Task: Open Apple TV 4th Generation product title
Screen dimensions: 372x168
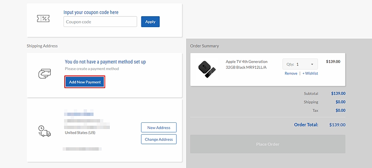Action: pos(246,64)
